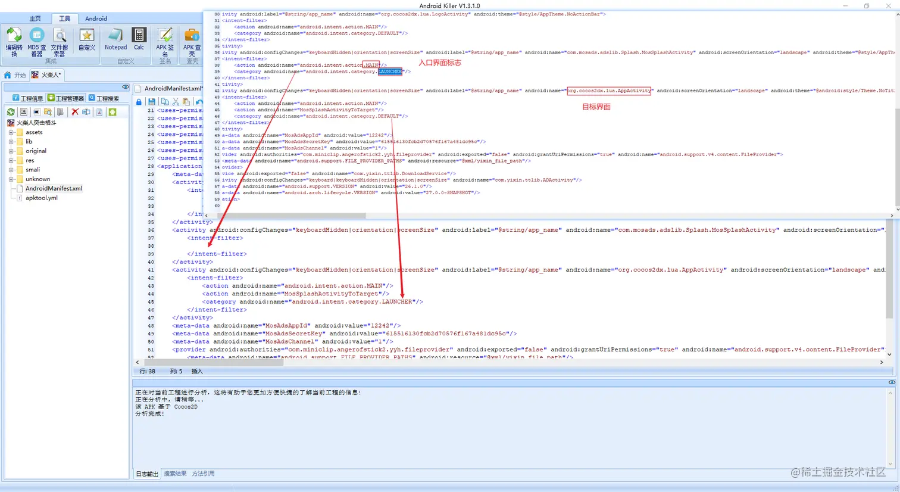Switch to the 主页 ribbon tab
Image resolution: width=900 pixels, height=492 pixels.
35,18
